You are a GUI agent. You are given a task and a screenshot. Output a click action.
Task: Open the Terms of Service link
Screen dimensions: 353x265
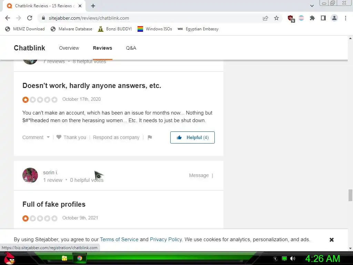pyautogui.click(x=119, y=239)
